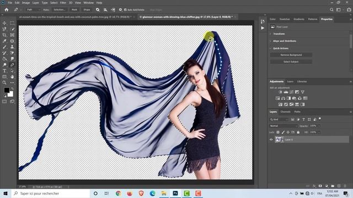Add a Color Balance adjustment
Screen dimensions: 353x198
coord(283,98)
